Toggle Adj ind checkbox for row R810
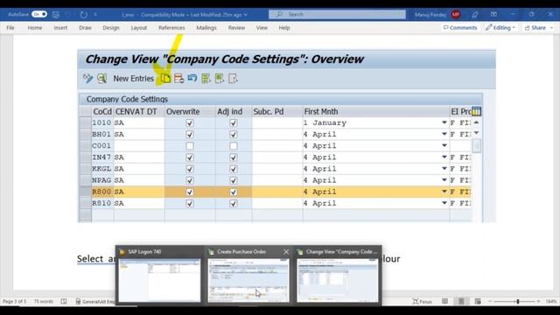Screen dimensions: 560x315 click(x=234, y=203)
